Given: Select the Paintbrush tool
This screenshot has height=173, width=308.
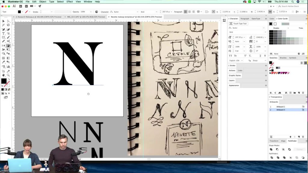Looking at the screenshot, I should pos(8,37).
